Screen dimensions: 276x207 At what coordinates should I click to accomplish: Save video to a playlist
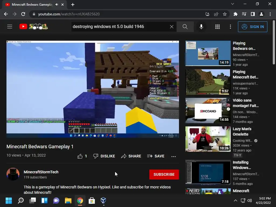(156, 156)
